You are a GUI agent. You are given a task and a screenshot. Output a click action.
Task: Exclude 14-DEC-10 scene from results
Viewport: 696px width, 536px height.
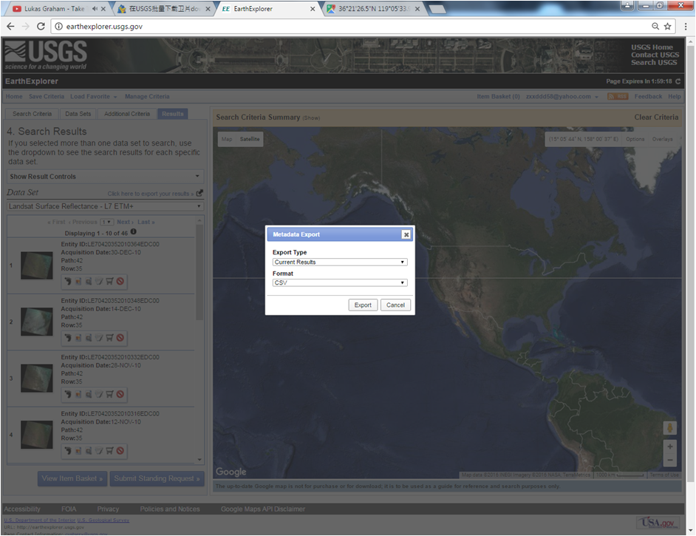120,338
